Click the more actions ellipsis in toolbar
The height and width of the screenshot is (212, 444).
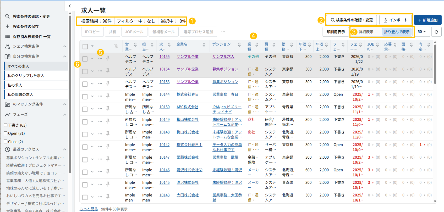pos(223,32)
